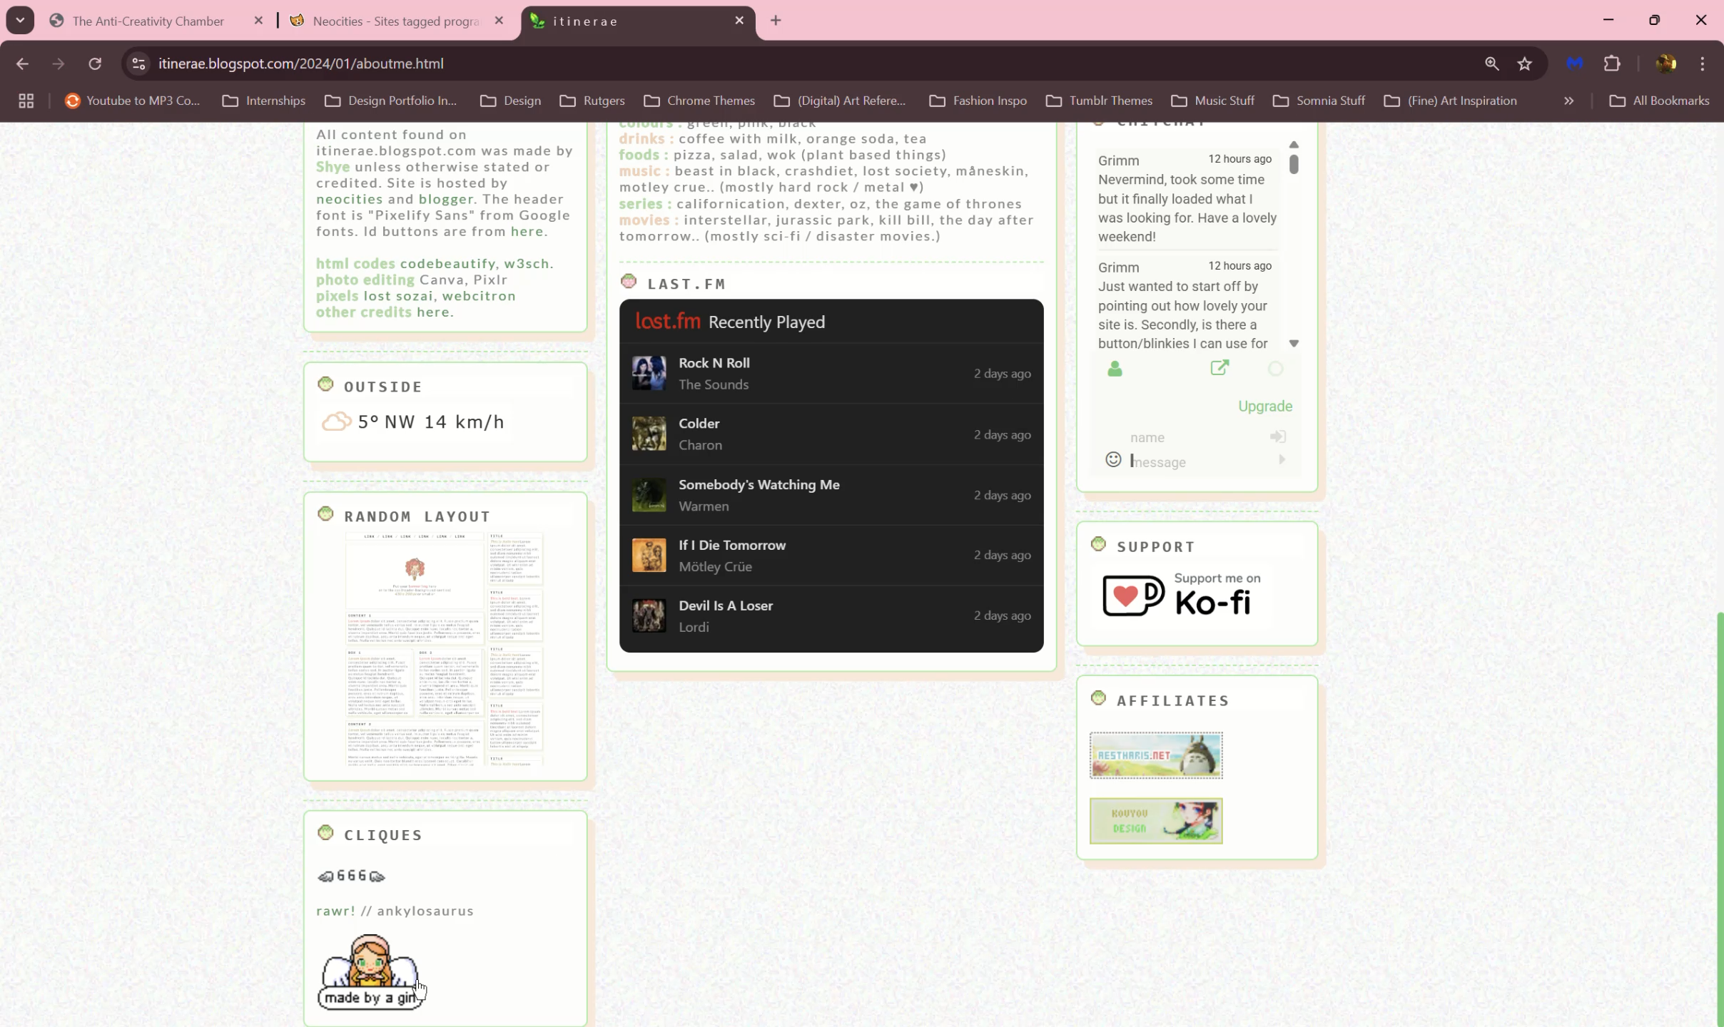The height and width of the screenshot is (1027, 1724).
Task: Open Kouyou Design affiliate banner
Action: (1156, 821)
